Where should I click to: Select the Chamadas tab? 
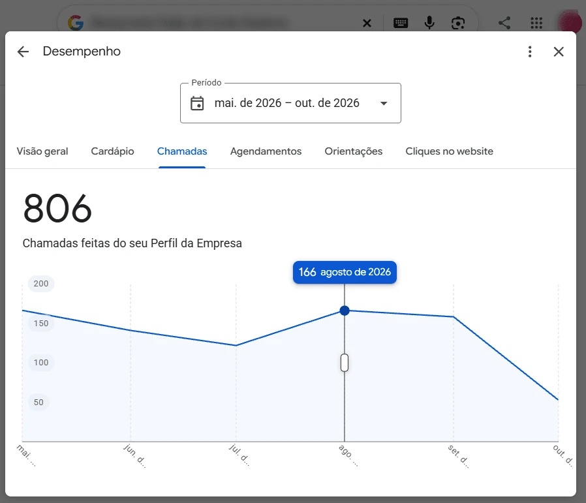pos(182,151)
